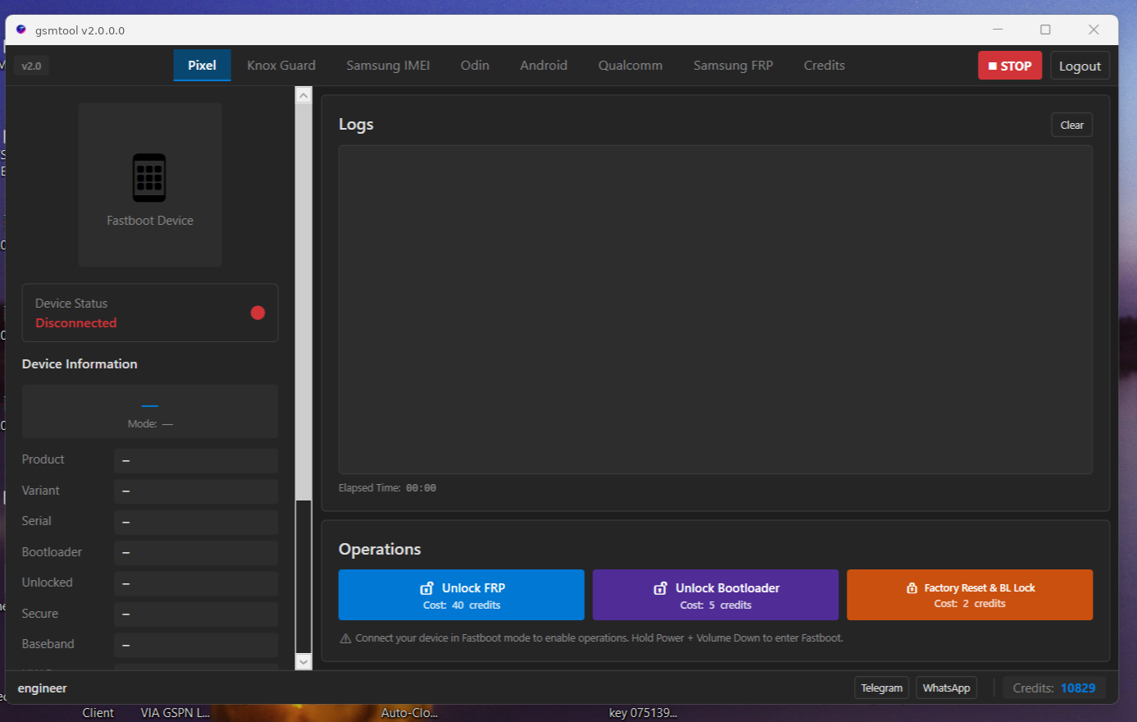Open the WhatsApp link

coord(946,688)
